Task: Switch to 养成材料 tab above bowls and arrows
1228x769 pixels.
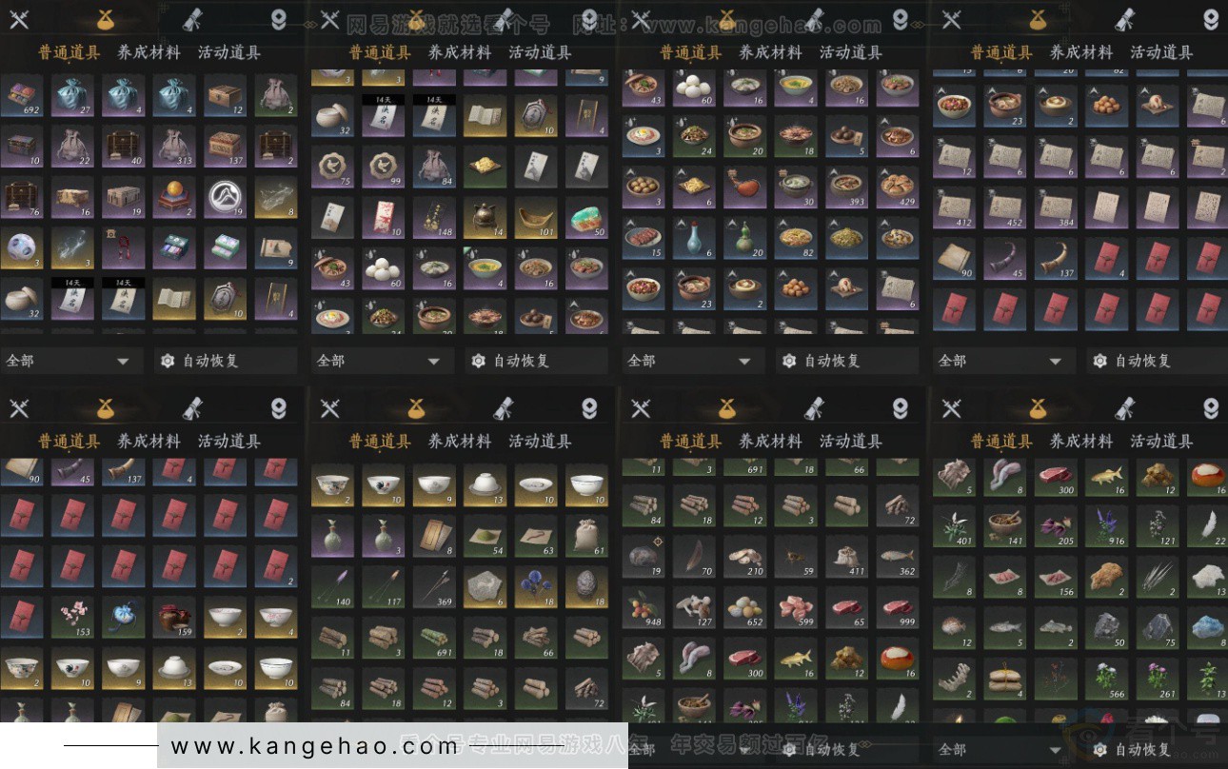Action: (x=460, y=441)
